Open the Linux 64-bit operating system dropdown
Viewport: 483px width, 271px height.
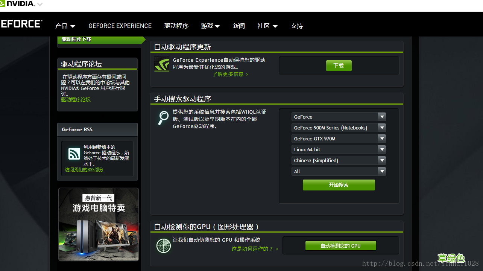[x=338, y=149]
